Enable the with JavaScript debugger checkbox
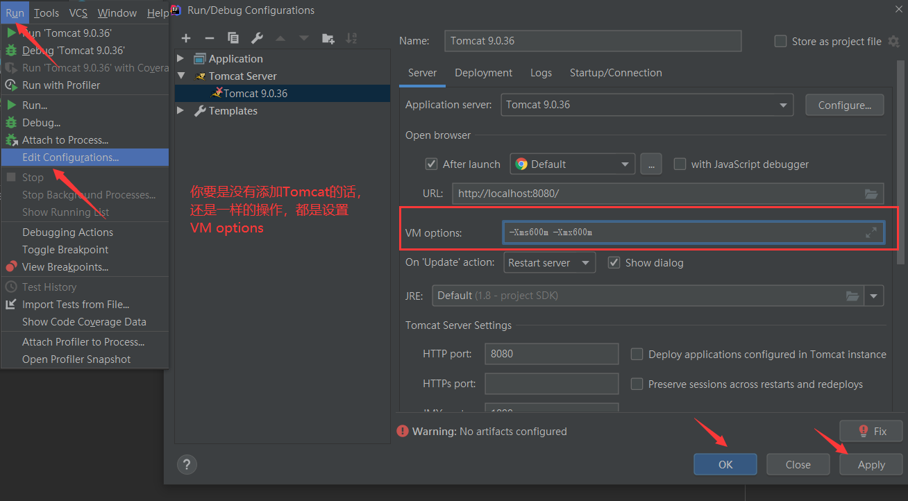This screenshot has width=908, height=501. pyautogui.click(x=680, y=164)
